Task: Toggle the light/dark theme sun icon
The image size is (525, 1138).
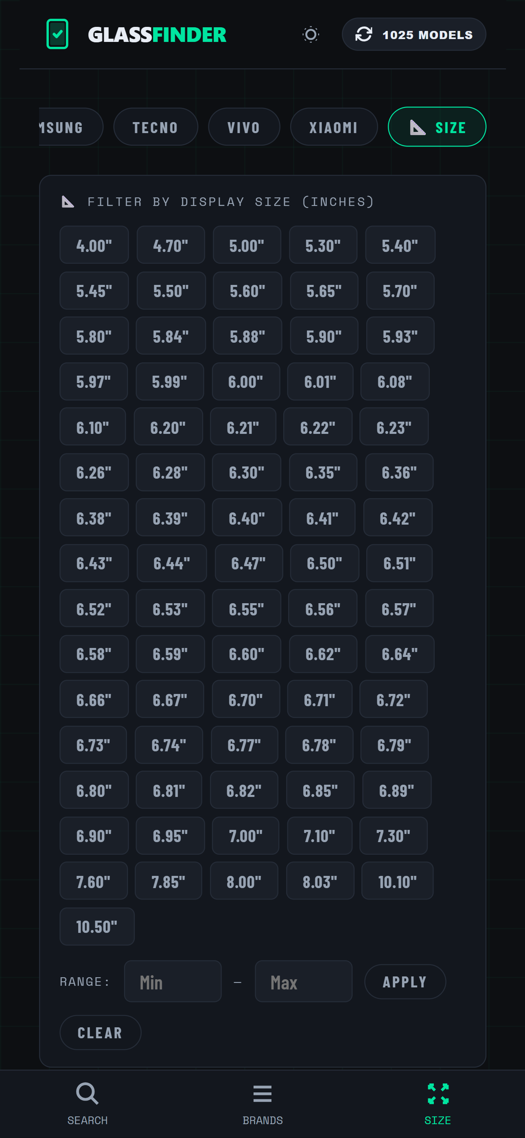Action: coord(311,34)
